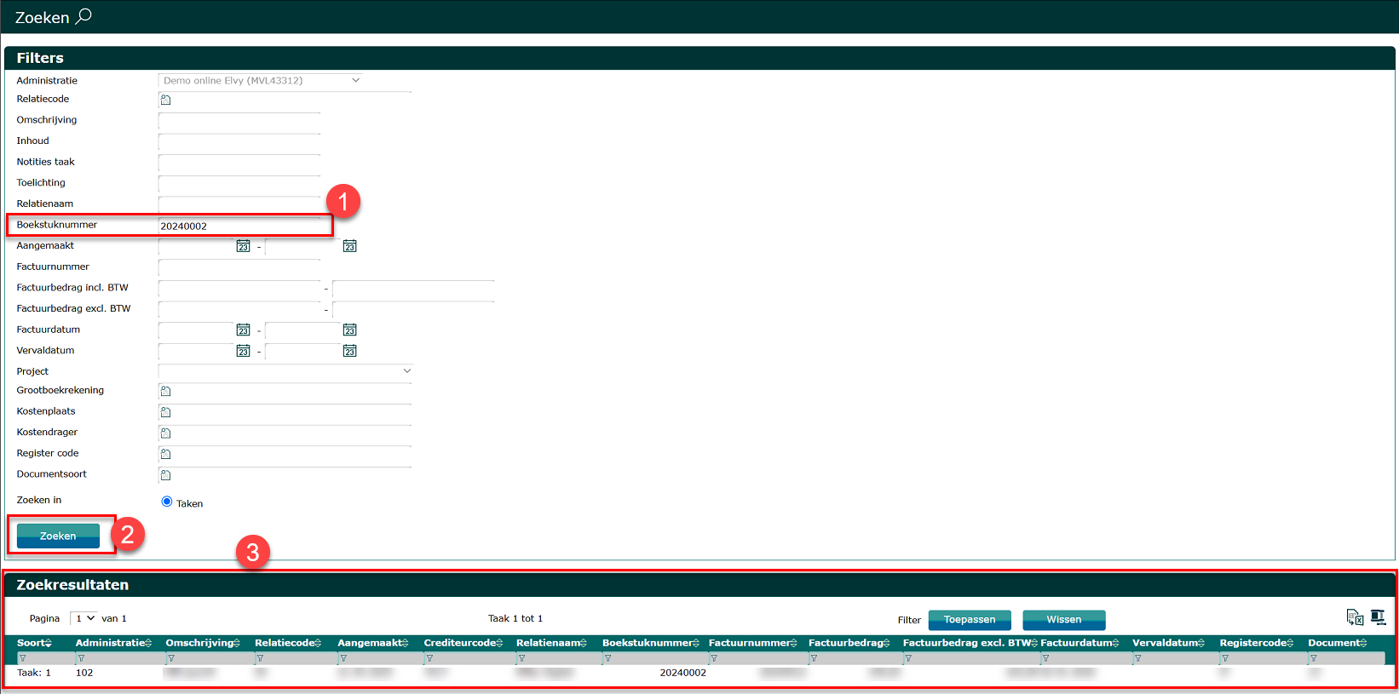Open second calendar picker for Factuurdatum
The image size is (1399, 694).
coord(349,330)
